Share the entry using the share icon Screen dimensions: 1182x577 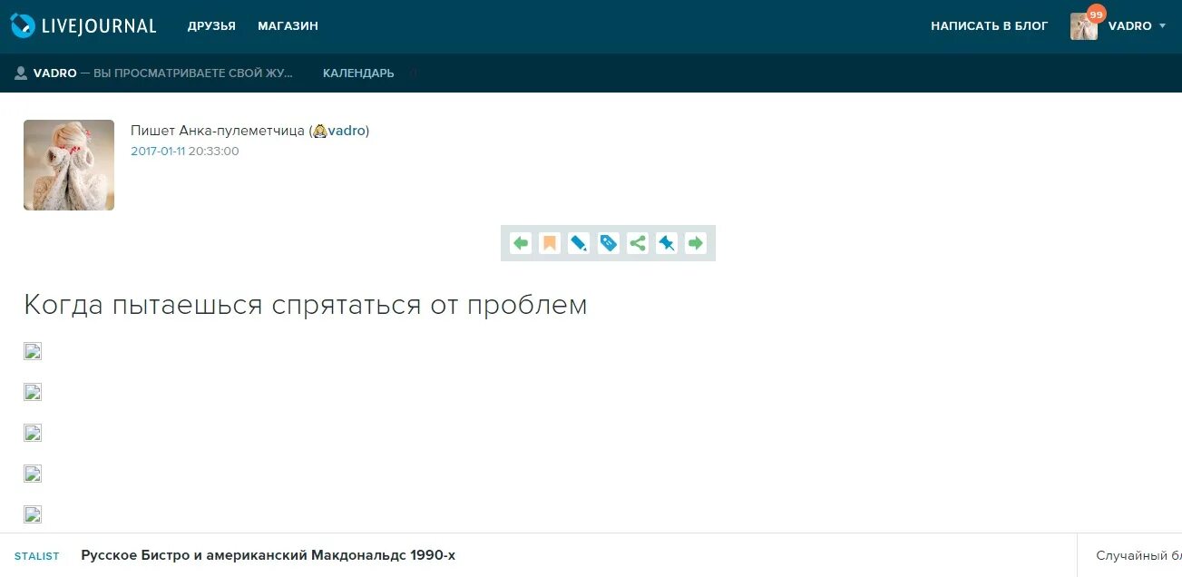pyautogui.click(x=637, y=243)
